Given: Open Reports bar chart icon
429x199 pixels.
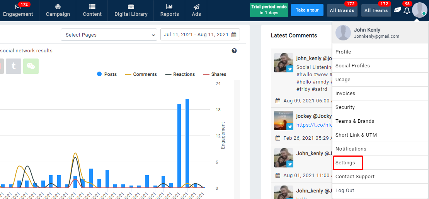Looking at the screenshot, I should point(169,7).
